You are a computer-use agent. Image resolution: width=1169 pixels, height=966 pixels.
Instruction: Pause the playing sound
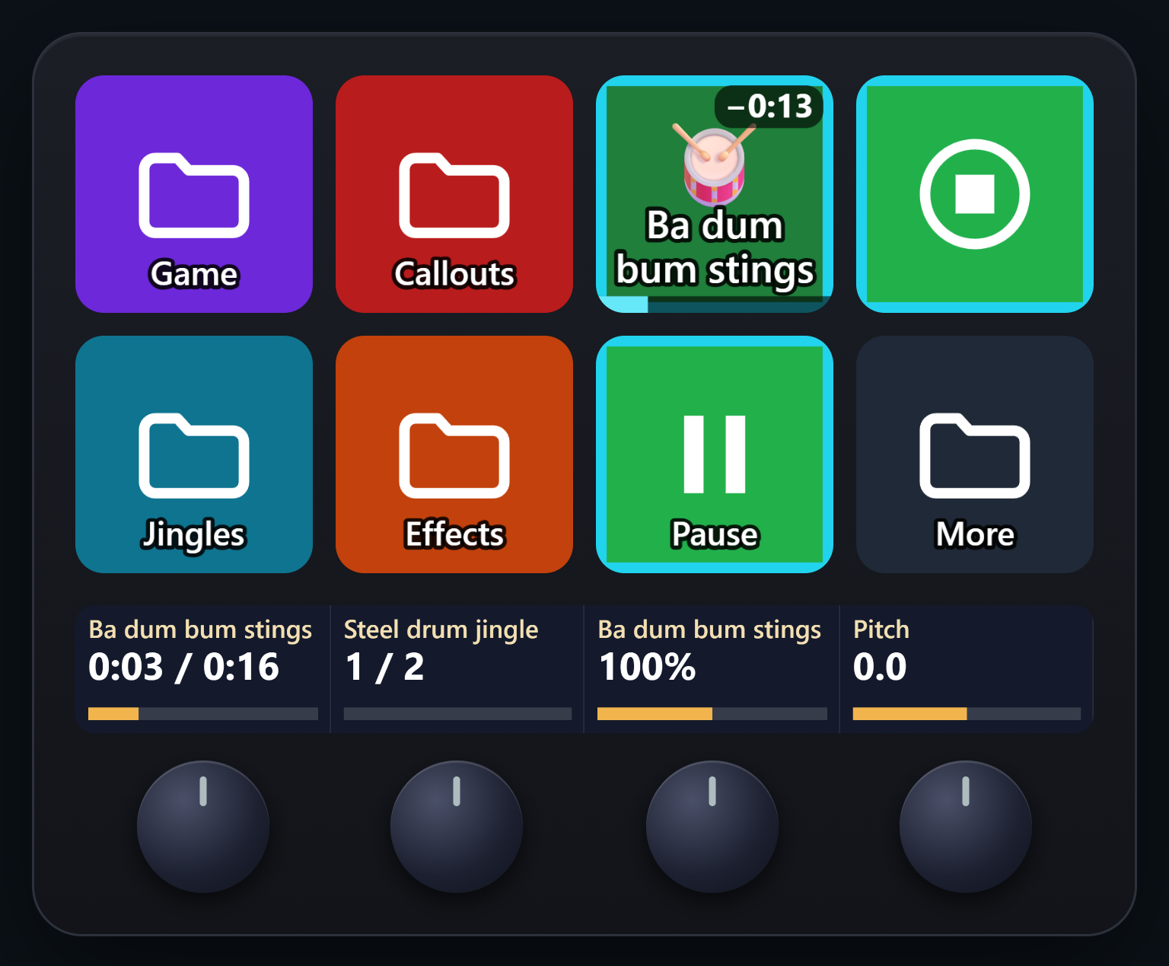pos(715,454)
